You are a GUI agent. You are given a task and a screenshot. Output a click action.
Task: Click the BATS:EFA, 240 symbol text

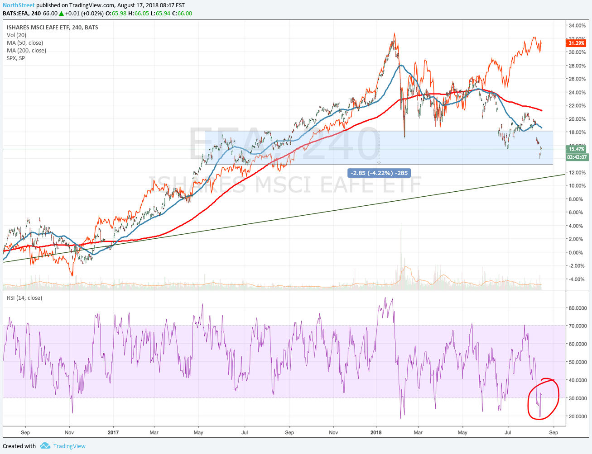coord(22,13)
